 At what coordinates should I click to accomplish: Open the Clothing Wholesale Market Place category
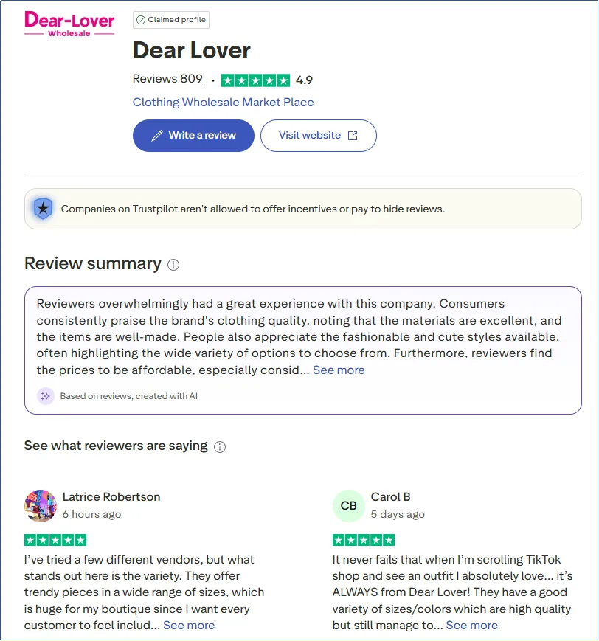pyautogui.click(x=222, y=102)
